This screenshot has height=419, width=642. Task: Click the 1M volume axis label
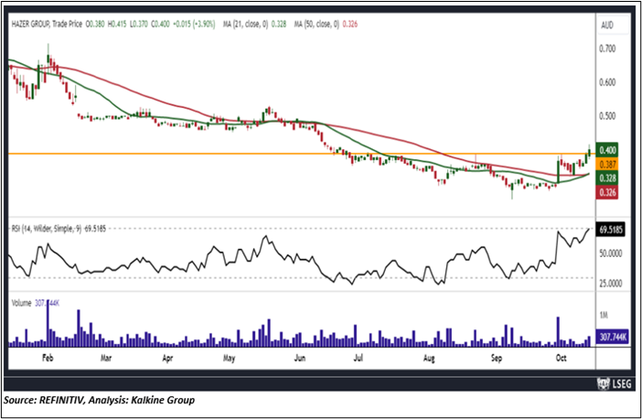(x=604, y=315)
